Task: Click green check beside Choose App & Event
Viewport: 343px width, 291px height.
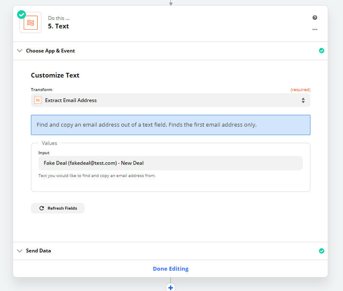Action: [x=321, y=51]
